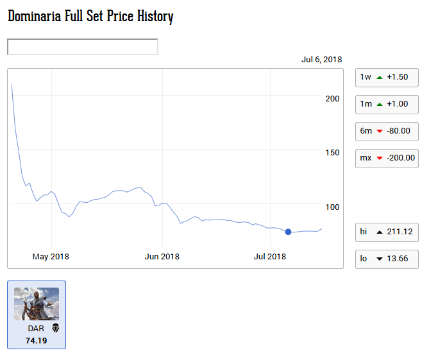Click the Dominaria Full Set Price History heading
The height and width of the screenshot is (355, 429).
tap(90, 17)
